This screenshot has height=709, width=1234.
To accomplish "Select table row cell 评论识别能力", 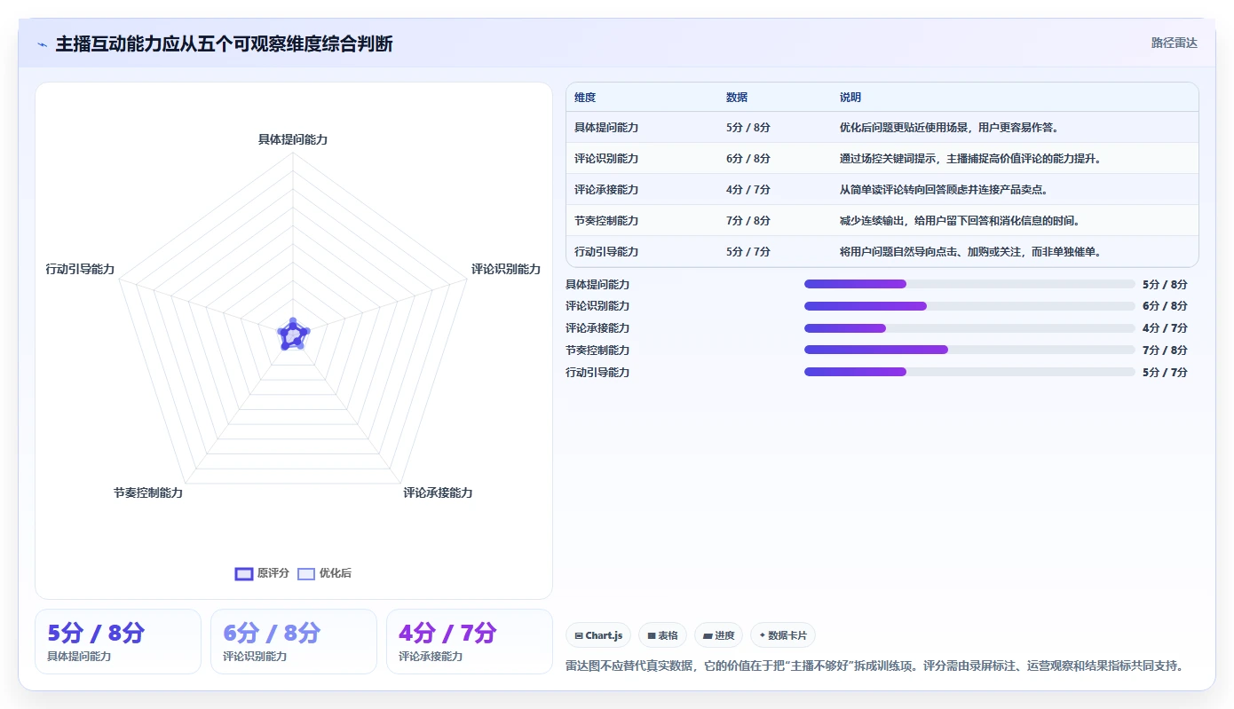I will click(606, 159).
